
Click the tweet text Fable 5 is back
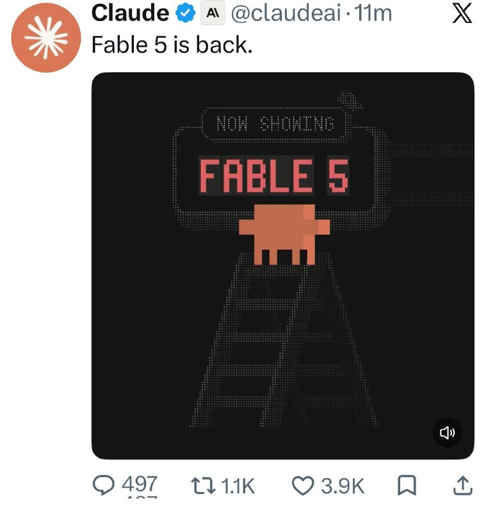172,45
